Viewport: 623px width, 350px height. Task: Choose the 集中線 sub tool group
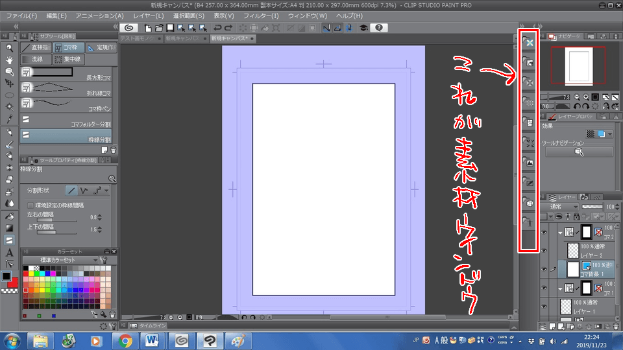[x=68, y=59]
